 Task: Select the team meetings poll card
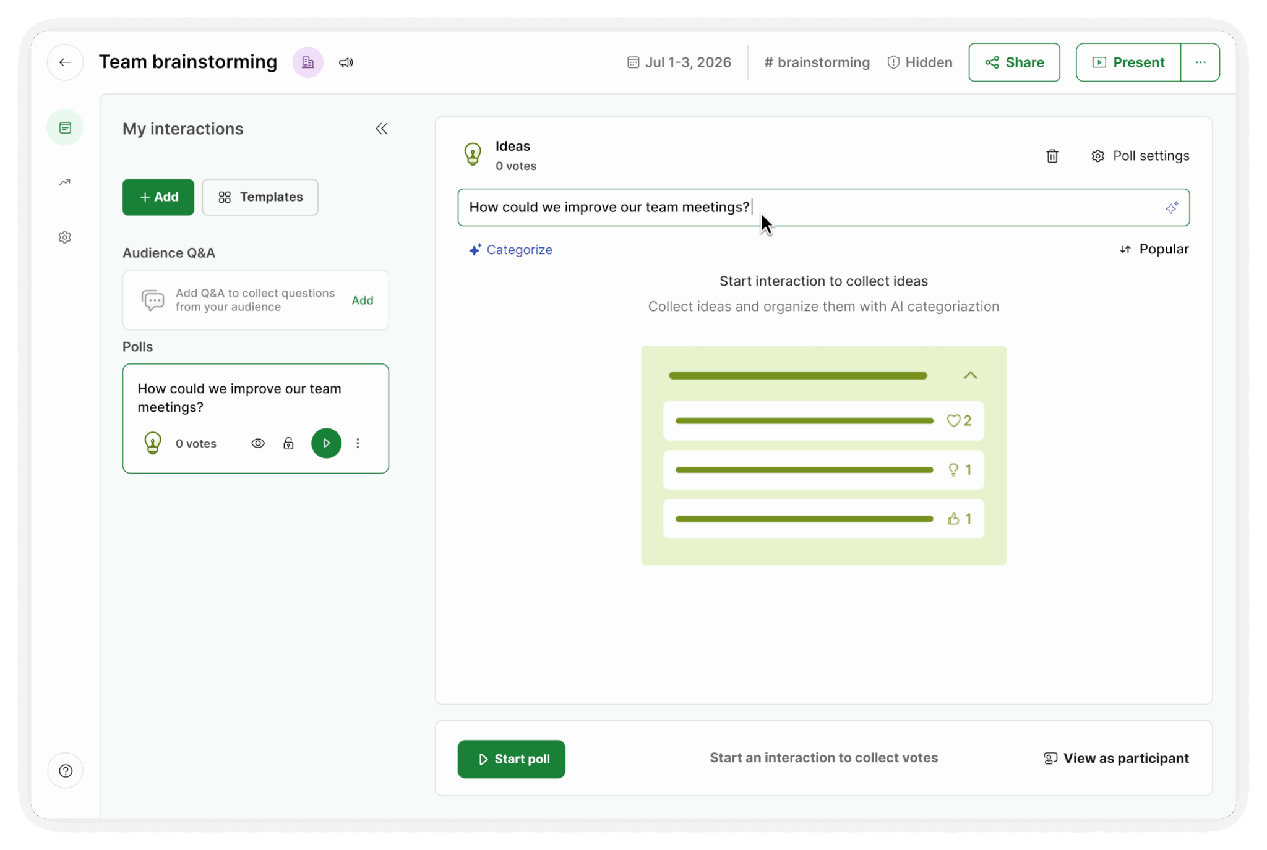click(256, 419)
